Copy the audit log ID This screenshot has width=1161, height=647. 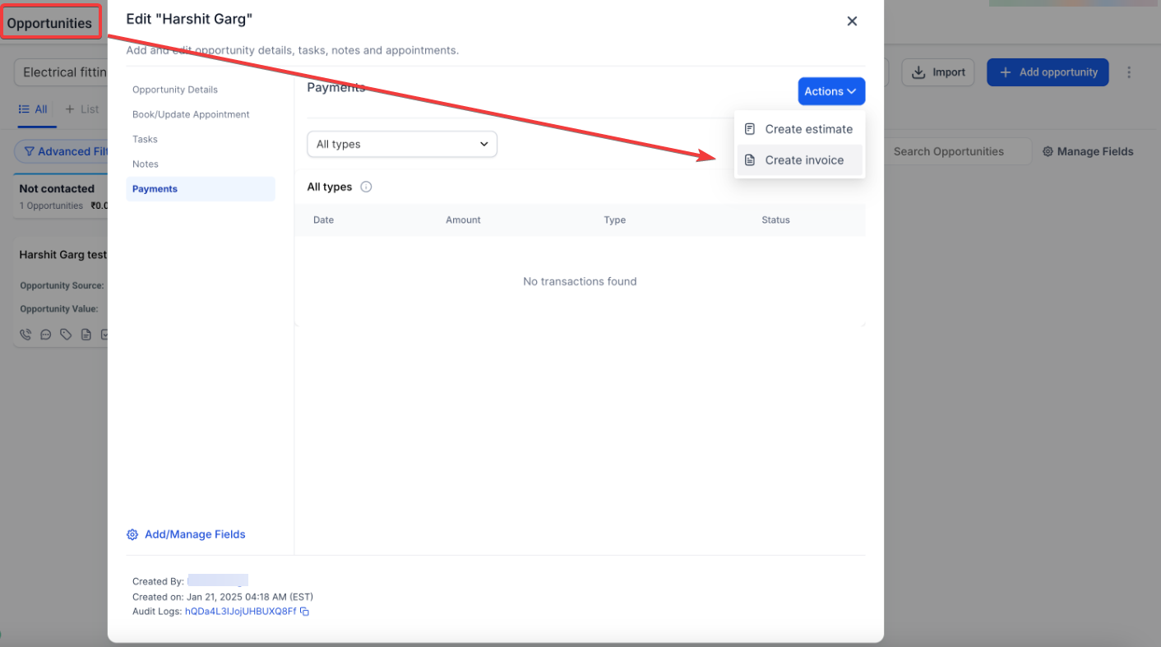point(304,612)
